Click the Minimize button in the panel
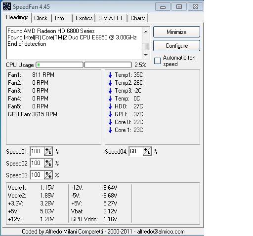Viewport: 253px width, 236px height. [x=176, y=32]
